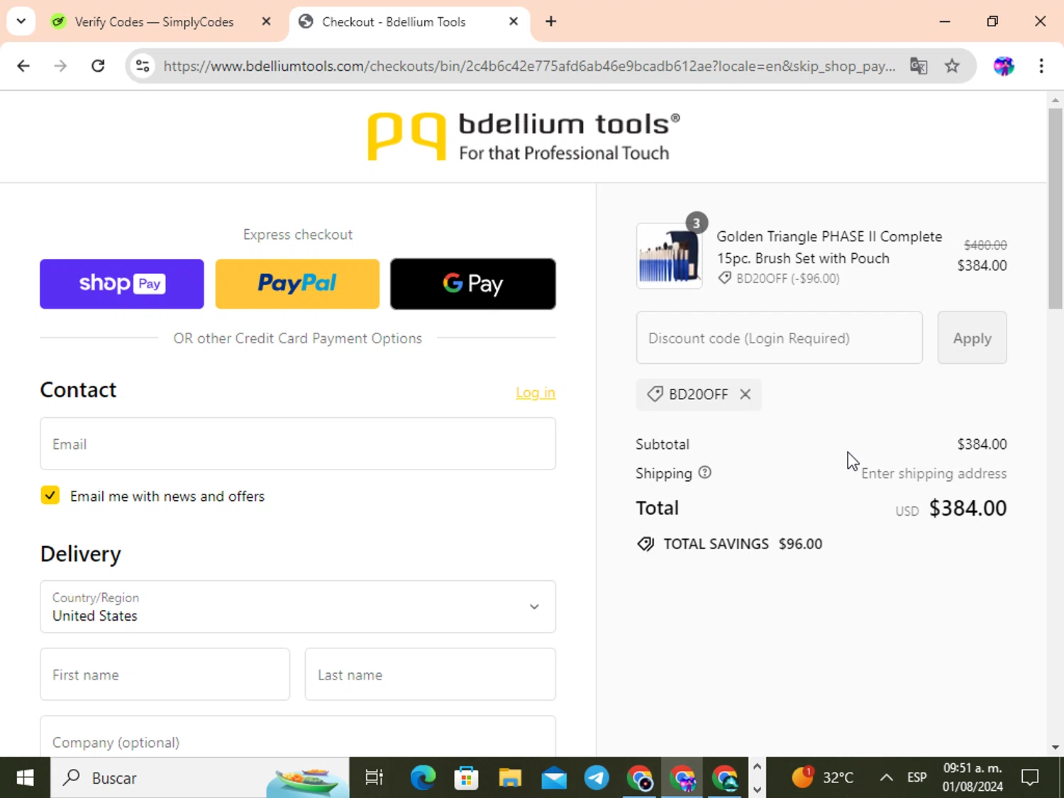Click the TOTAL SAVINGS tag icon
This screenshot has width=1064, height=798.
645,544
